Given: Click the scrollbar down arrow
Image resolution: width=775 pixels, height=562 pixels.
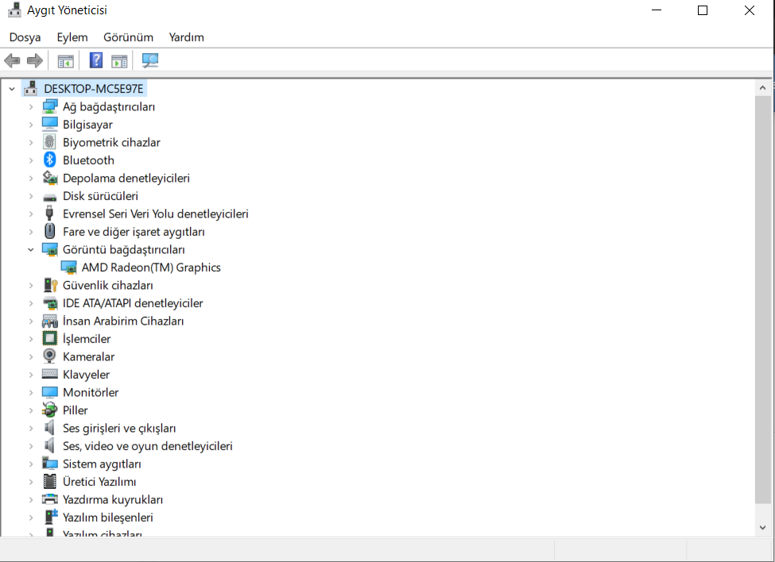Looking at the screenshot, I should 762,527.
